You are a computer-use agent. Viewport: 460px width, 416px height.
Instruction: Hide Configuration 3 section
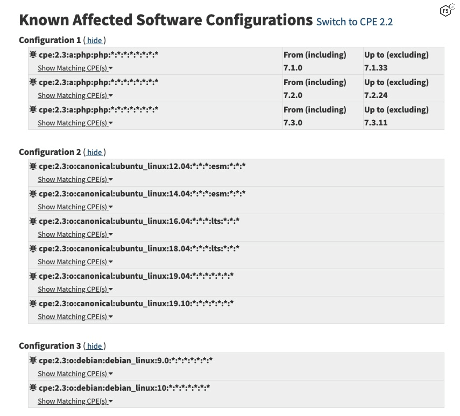pos(95,346)
